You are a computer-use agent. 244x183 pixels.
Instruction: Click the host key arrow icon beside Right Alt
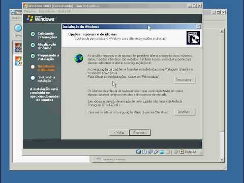pos(181,151)
